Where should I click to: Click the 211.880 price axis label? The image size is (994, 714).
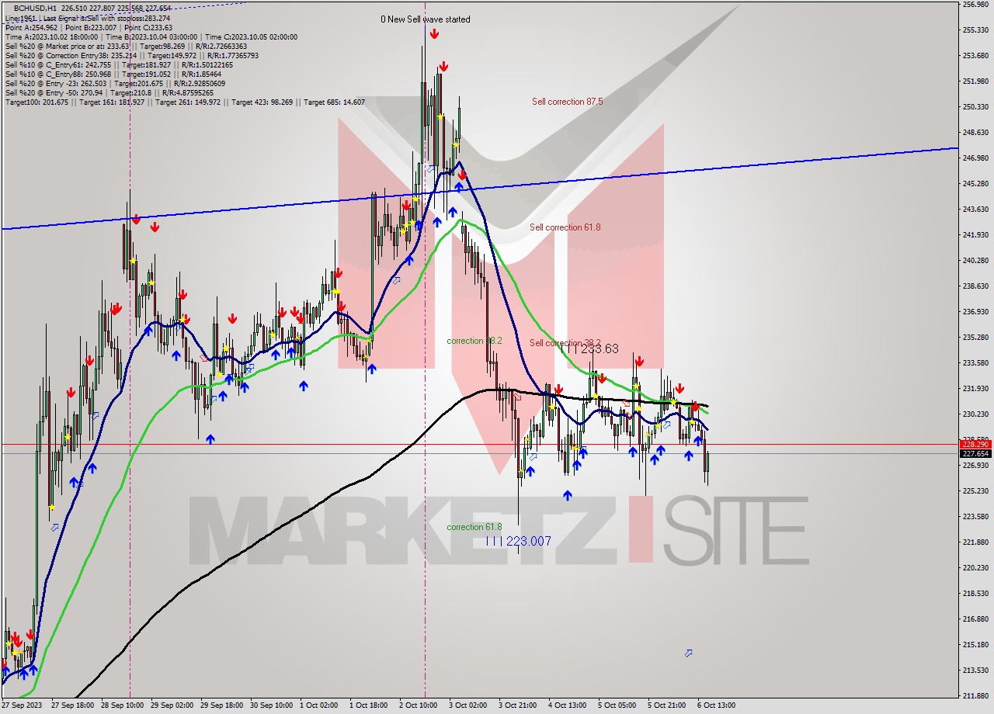click(975, 695)
